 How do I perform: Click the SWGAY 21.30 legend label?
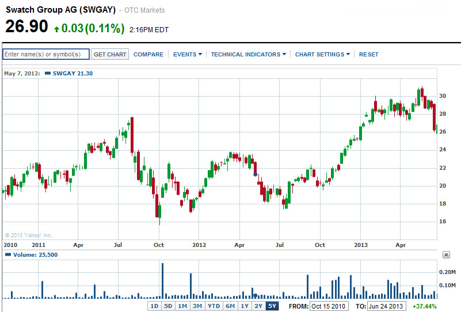73,74
